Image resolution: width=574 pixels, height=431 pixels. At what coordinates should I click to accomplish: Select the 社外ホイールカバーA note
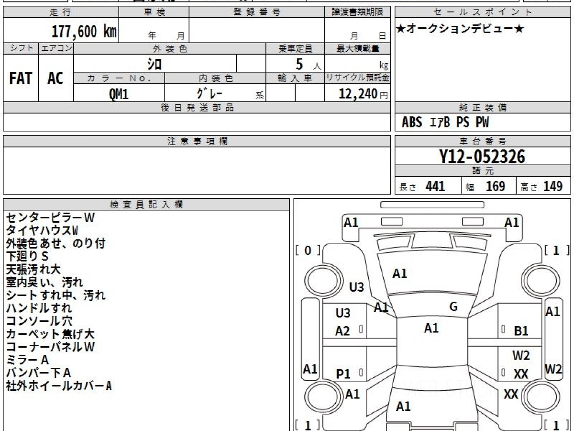pos(59,386)
